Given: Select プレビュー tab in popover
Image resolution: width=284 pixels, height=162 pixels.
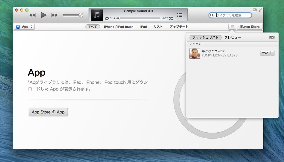Looking at the screenshot, I should pos(232,37).
